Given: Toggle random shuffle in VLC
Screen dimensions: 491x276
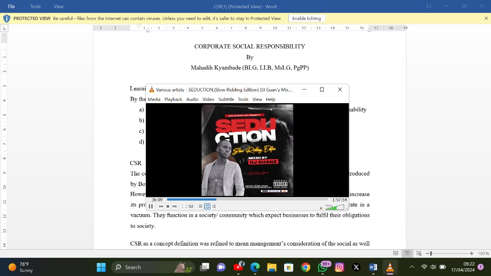Looking at the screenshot, I should point(214,206).
